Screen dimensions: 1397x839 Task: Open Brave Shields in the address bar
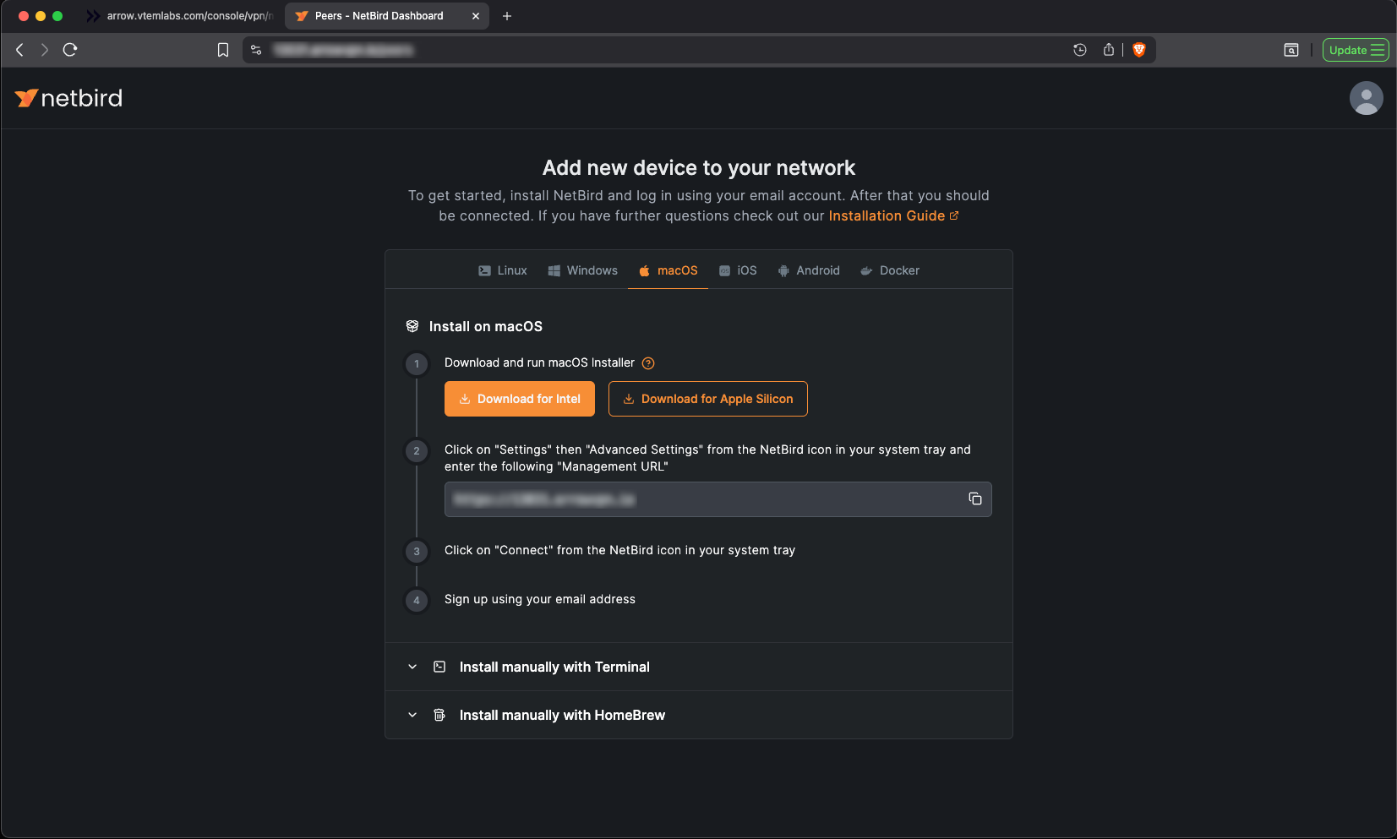pyautogui.click(x=1138, y=50)
